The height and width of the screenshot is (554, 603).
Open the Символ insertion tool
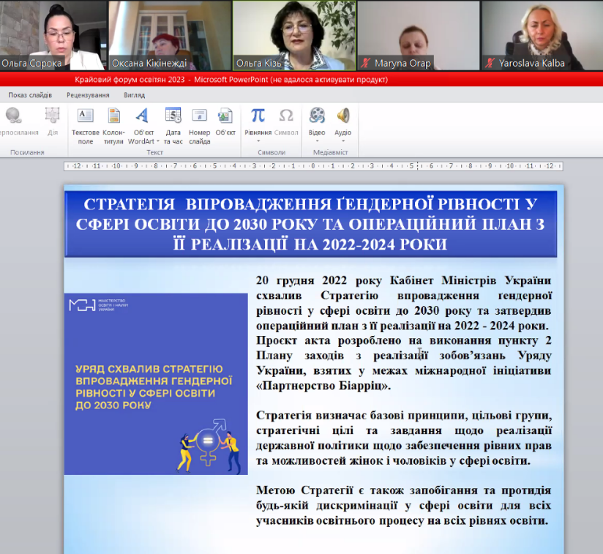(x=285, y=117)
